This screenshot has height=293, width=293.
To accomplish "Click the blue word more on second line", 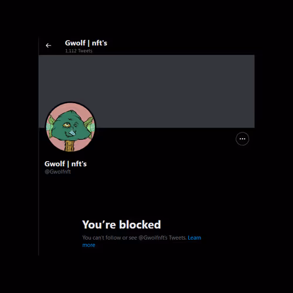I will (x=88, y=245).
